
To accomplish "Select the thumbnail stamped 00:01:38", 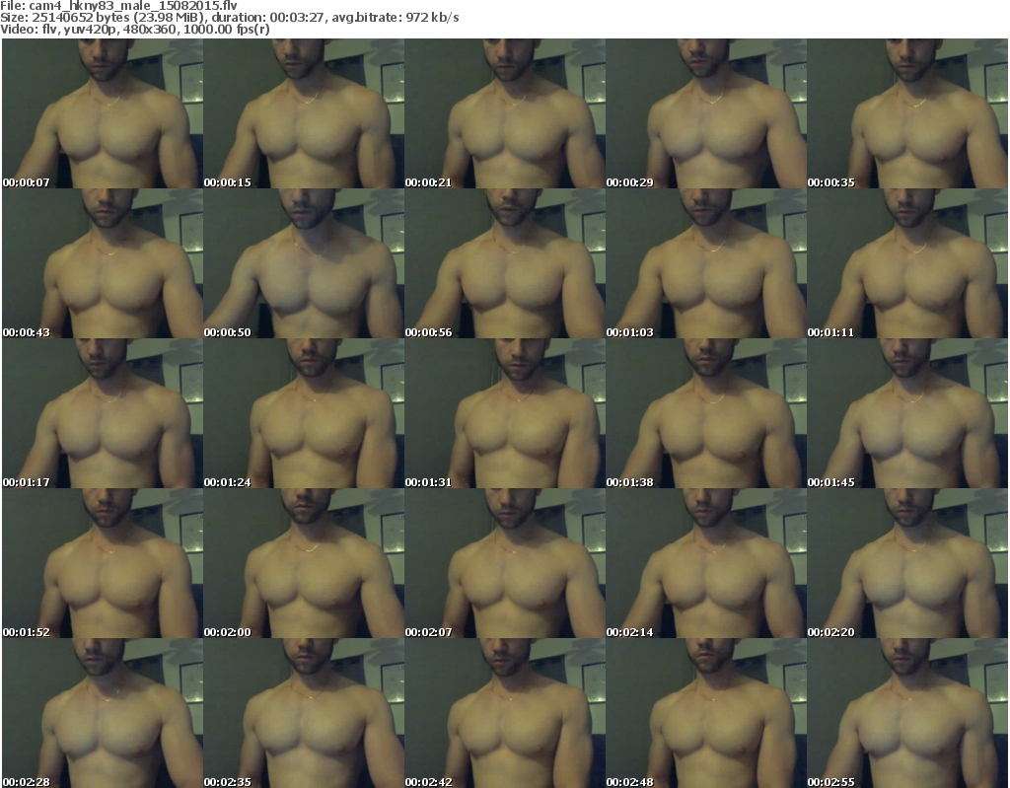I will pos(706,413).
